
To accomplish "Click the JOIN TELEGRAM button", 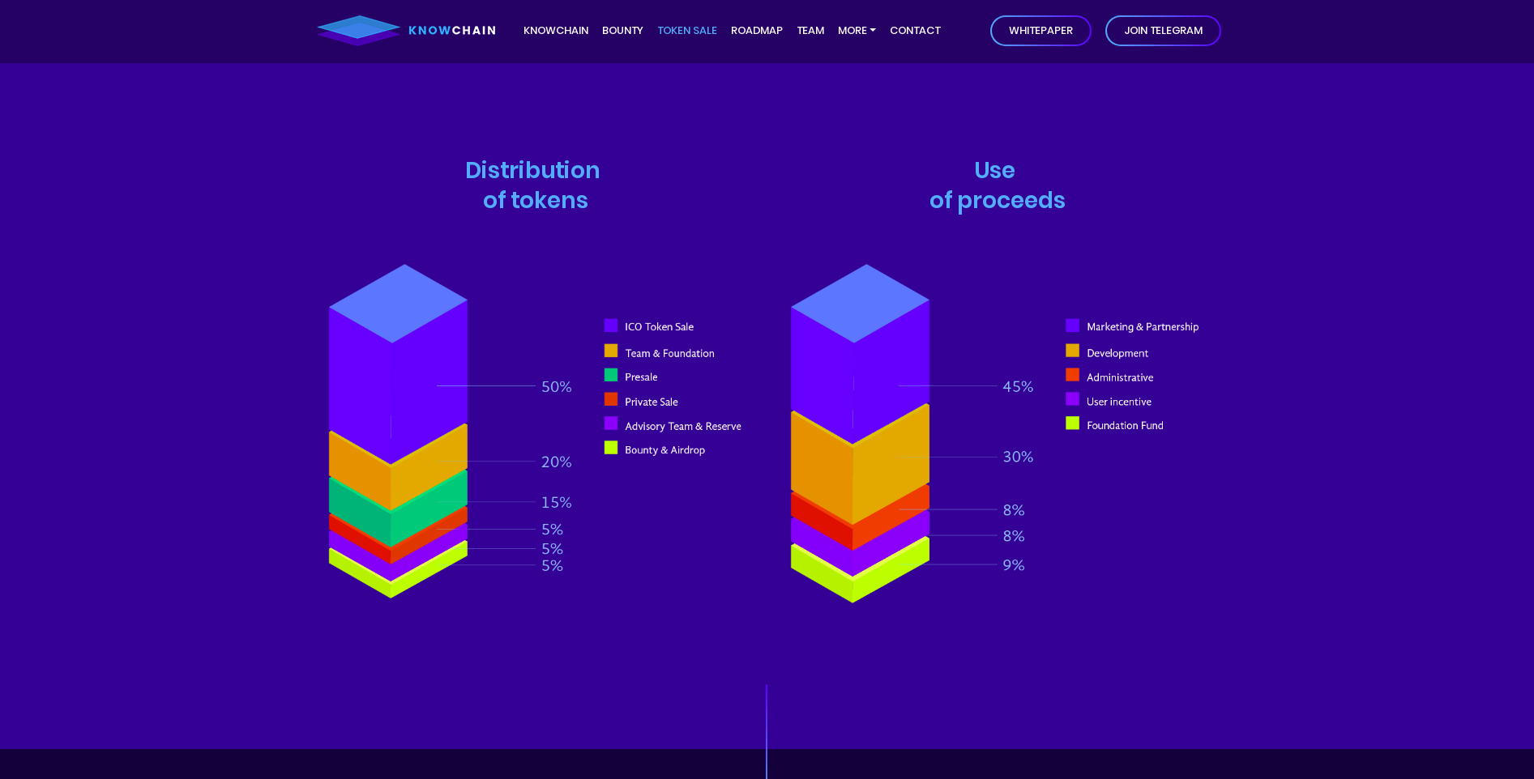I will (1163, 31).
